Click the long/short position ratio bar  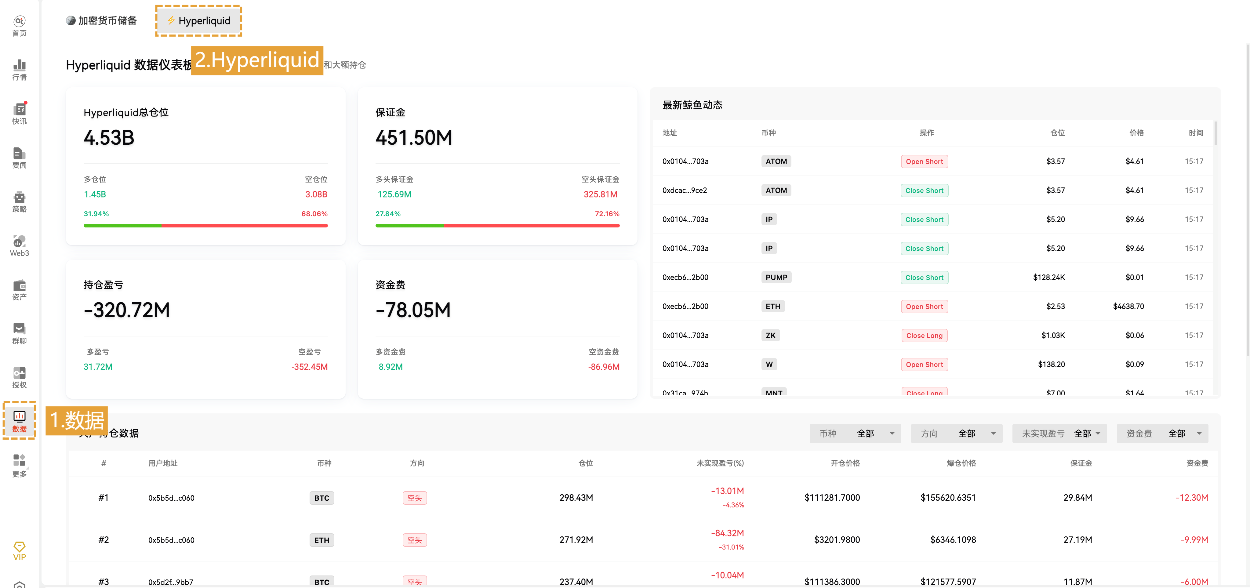click(x=205, y=226)
